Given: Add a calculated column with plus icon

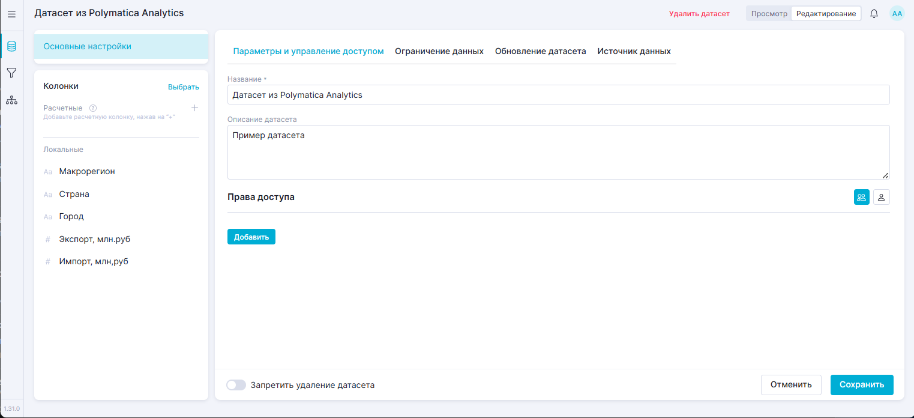Looking at the screenshot, I should click(194, 108).
